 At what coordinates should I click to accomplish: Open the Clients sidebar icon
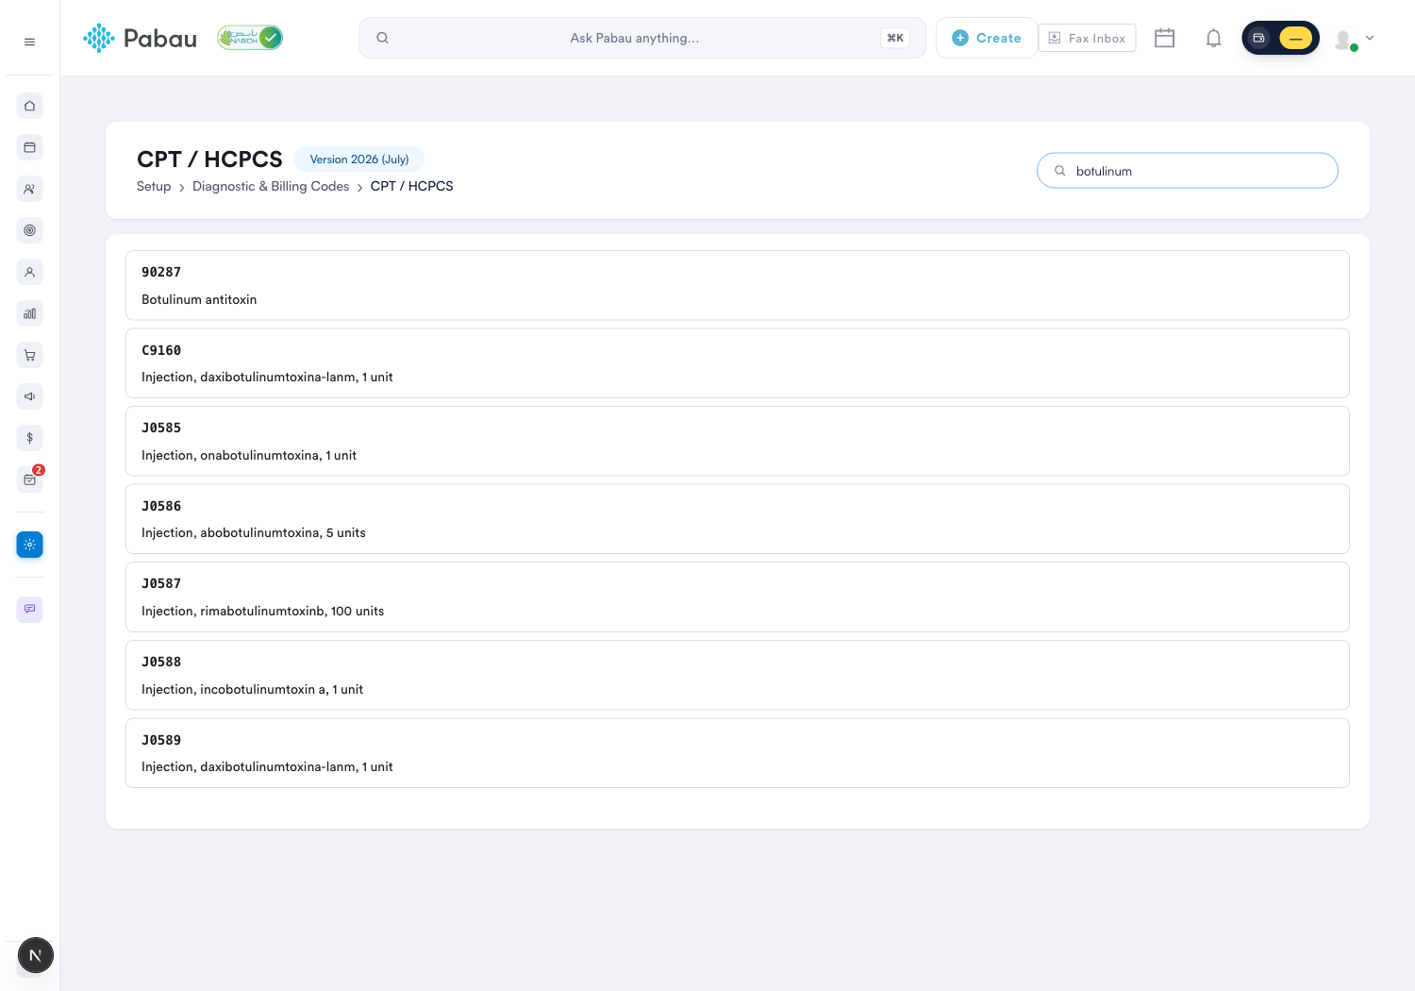(29, 189)
